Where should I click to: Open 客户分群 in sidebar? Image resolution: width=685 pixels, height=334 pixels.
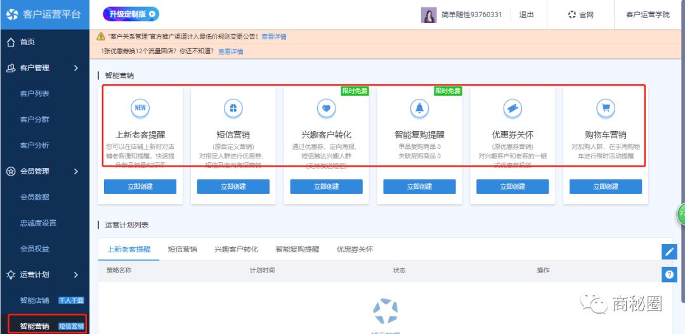click(34, 120)
